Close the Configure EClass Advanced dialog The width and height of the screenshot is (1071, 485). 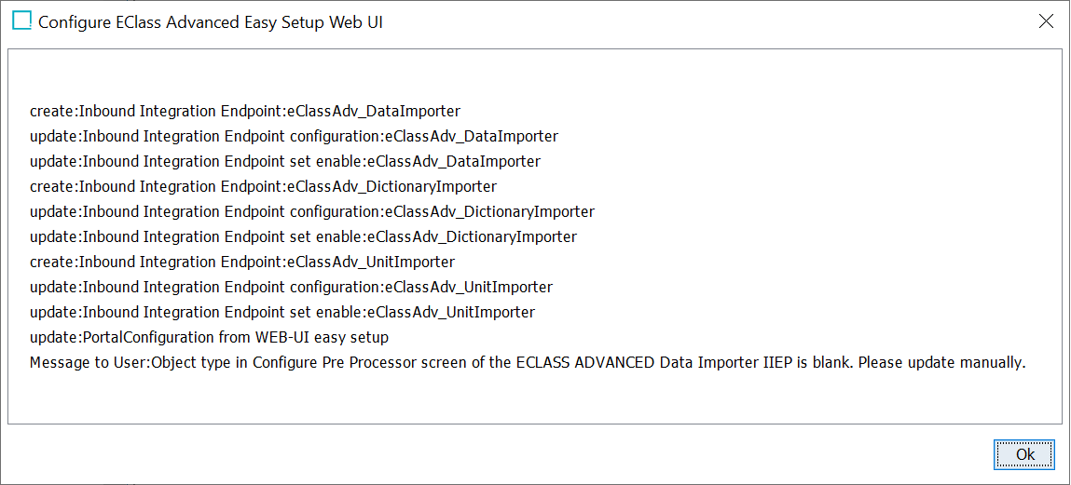(x=1046, y=21)
